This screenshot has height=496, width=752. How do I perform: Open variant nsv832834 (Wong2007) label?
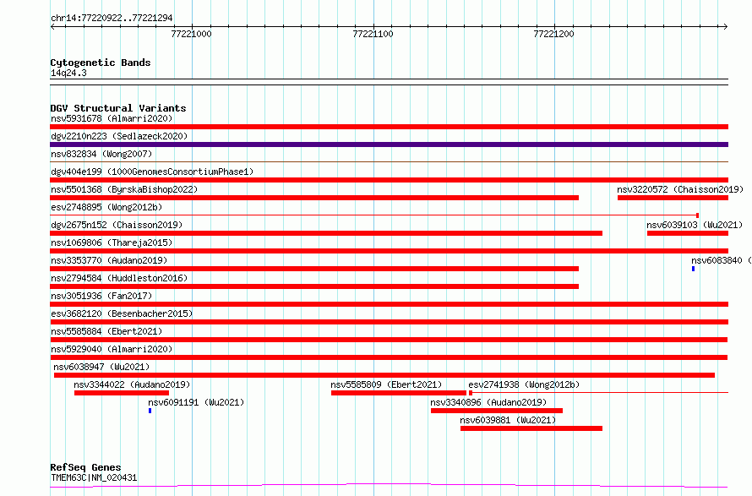pyautogui.click(x=101, y=154)
